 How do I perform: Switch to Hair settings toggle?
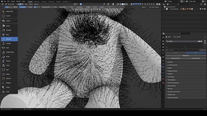tap(196, 53)
